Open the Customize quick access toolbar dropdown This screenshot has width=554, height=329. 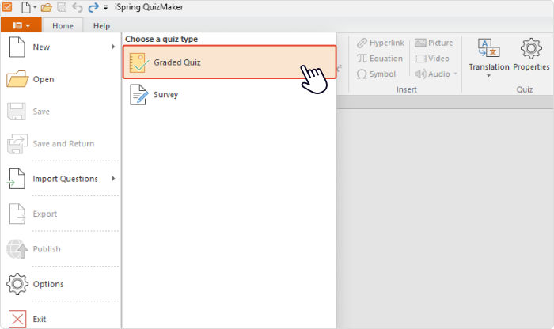coord(105,7)
